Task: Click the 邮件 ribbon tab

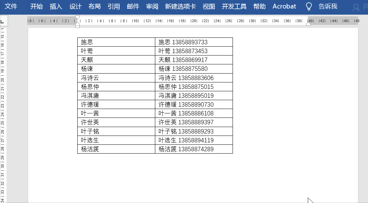Action: 133,6
